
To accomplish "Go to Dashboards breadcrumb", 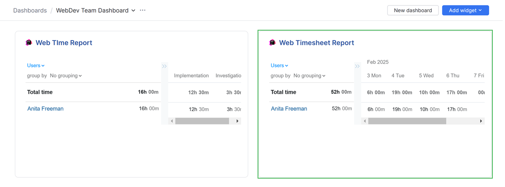I will pos(30,10).
